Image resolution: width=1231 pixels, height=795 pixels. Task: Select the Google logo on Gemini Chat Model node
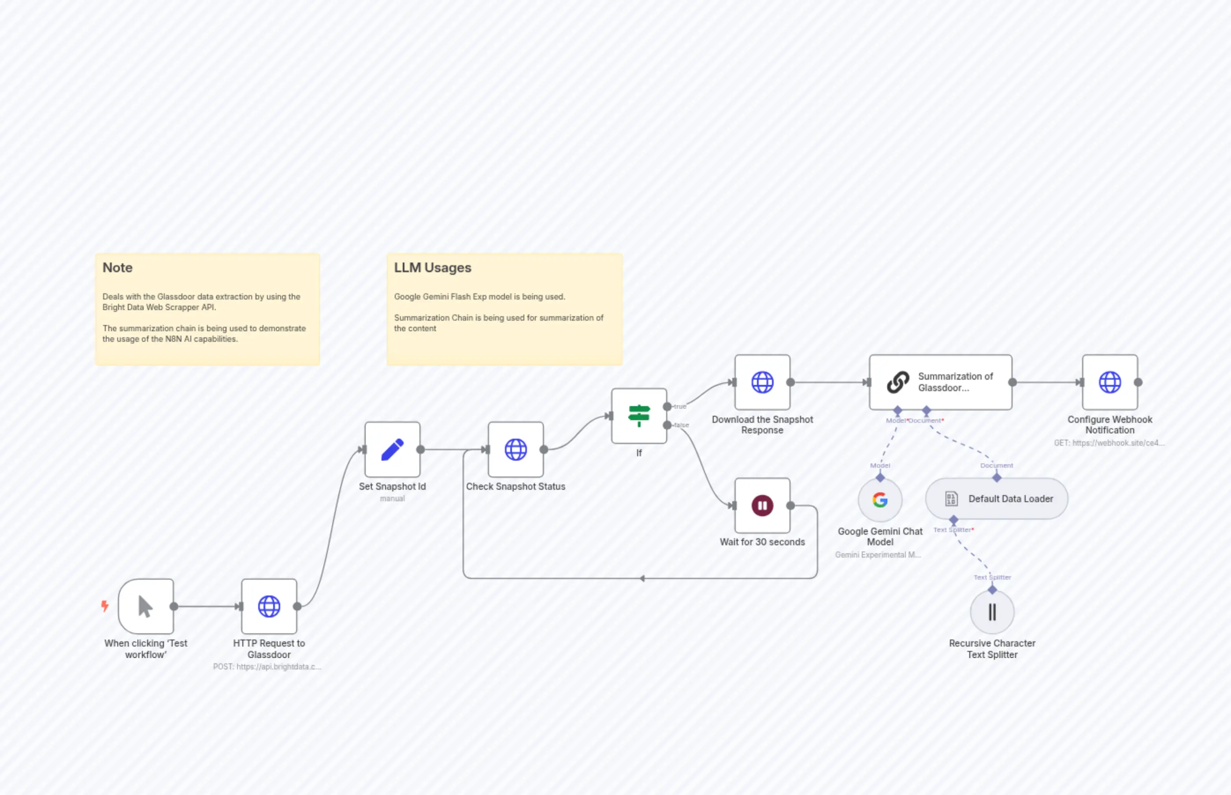(879, 500)
